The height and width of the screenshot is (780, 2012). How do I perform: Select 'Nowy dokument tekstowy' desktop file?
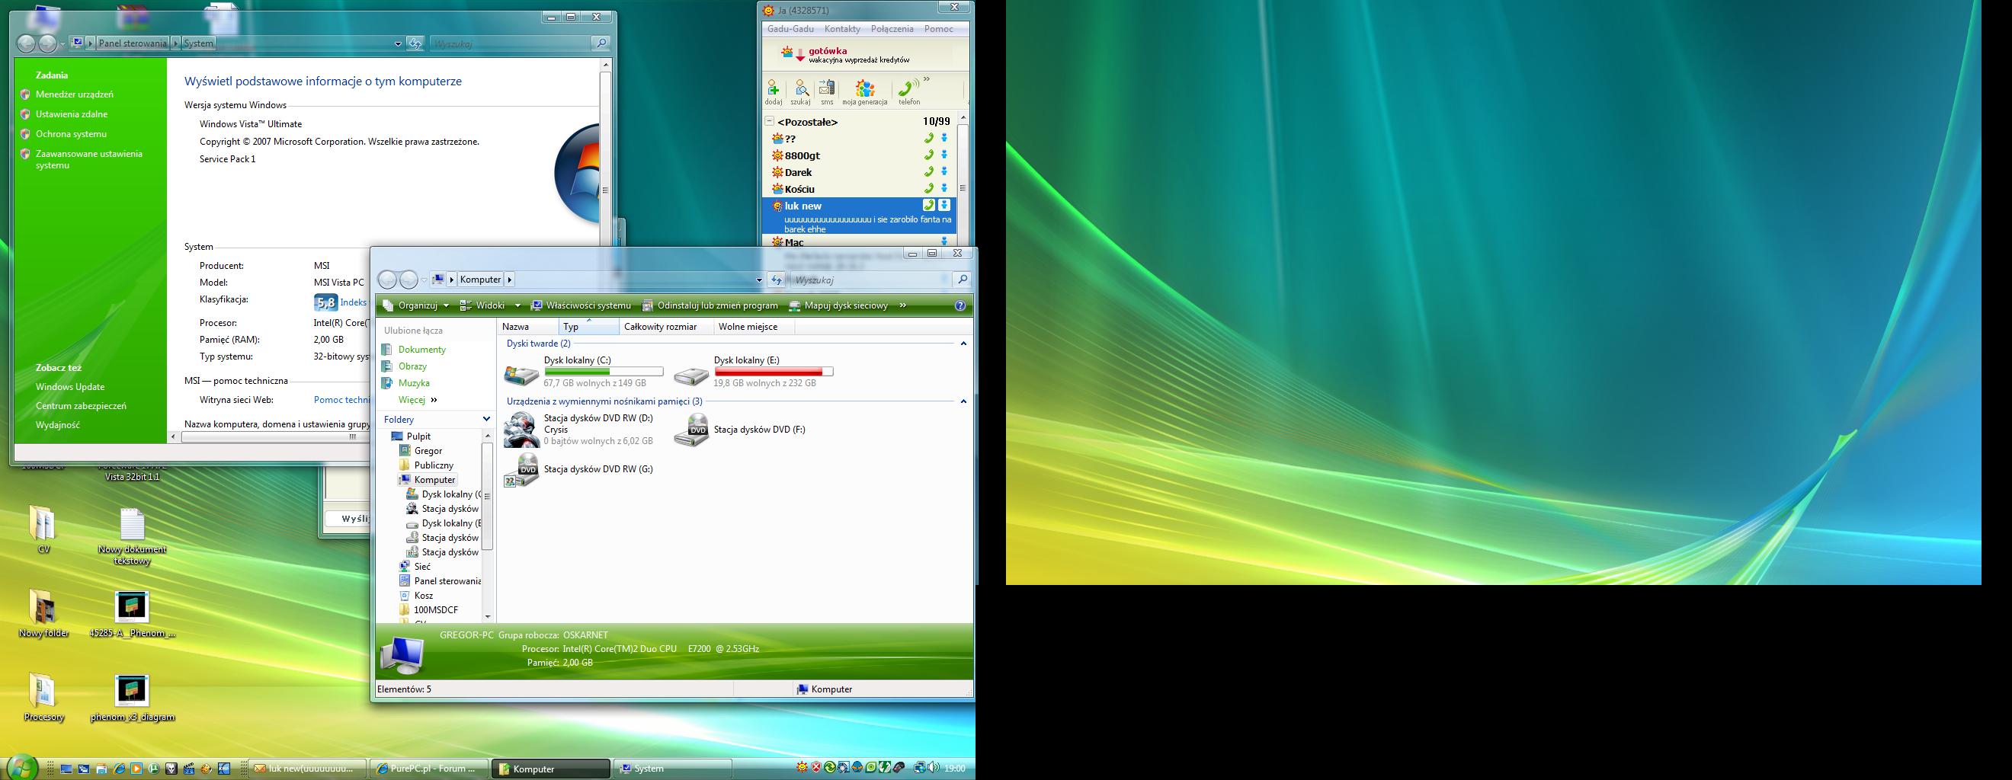point(132,536)
